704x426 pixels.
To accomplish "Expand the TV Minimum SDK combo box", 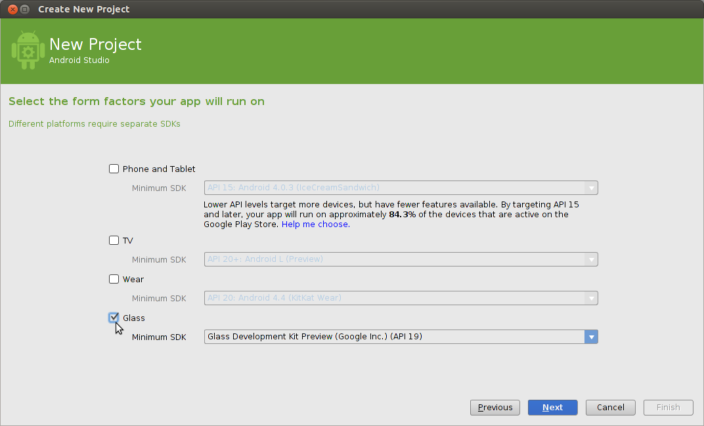I will (401, 259).
